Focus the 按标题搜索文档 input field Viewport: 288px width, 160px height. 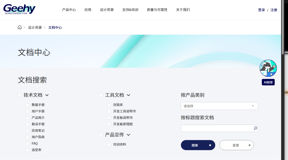pyautogui.click(x=217, y=128)
